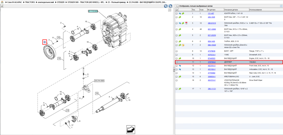Open 'STEIGER 500 - TRACTOR (HD WHEEL)' breadcrumb
The height and width of the screenshot is (135, 283).
(x=86, y=2)
